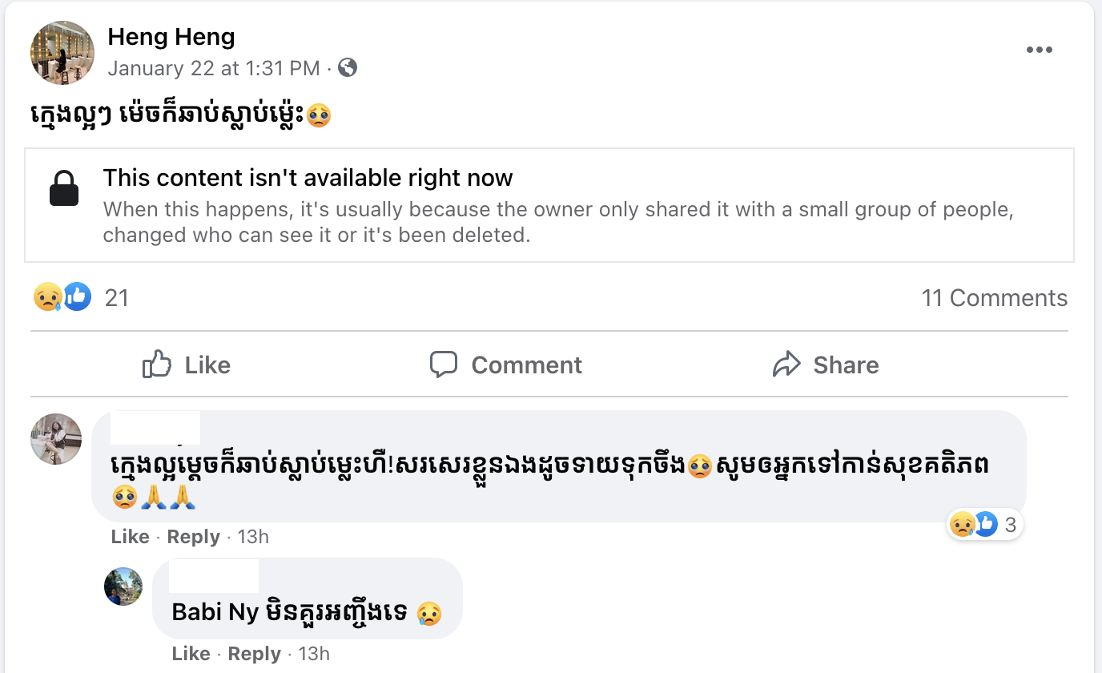Click the Comment speech bubble button
This screenshot has width=1102, height=673.
(506, 365)
